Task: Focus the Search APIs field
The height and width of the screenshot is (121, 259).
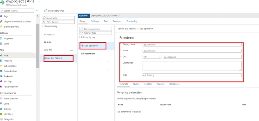Action: coord(58,18)
